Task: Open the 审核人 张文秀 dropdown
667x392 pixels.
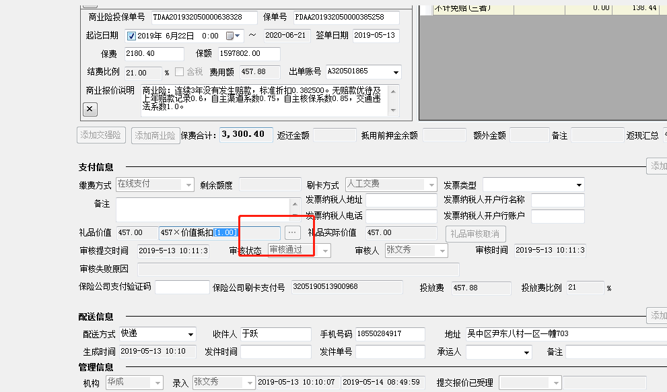Action: coord(442,251)
